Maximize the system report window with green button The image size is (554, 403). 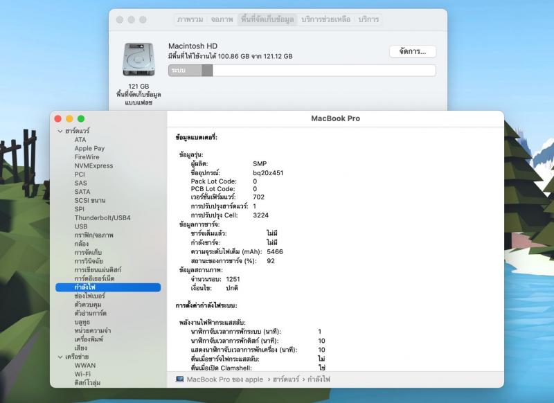pos(81,118)
